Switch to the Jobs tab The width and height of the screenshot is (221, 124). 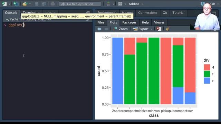(x=48, y=13)
